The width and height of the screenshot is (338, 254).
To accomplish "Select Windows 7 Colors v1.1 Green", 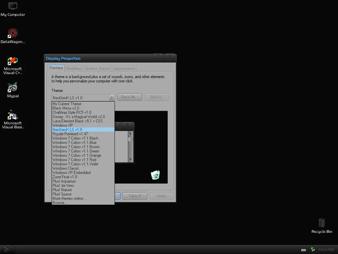I will (83, 151).
